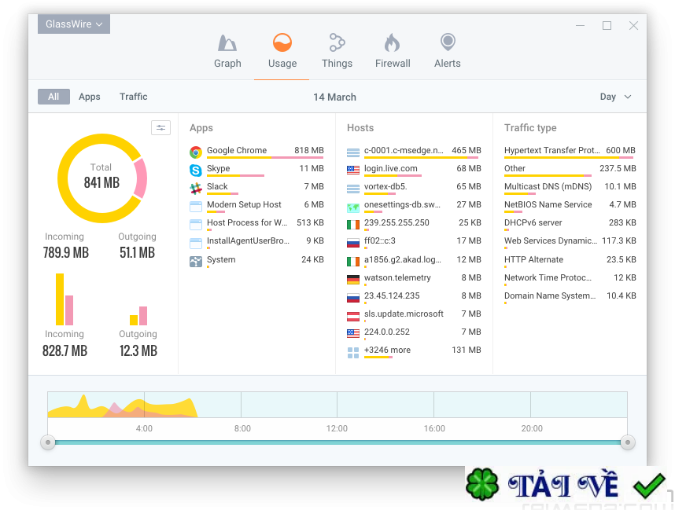Select the Usage tab
The image size is (675, 510).
pos(282,51)
